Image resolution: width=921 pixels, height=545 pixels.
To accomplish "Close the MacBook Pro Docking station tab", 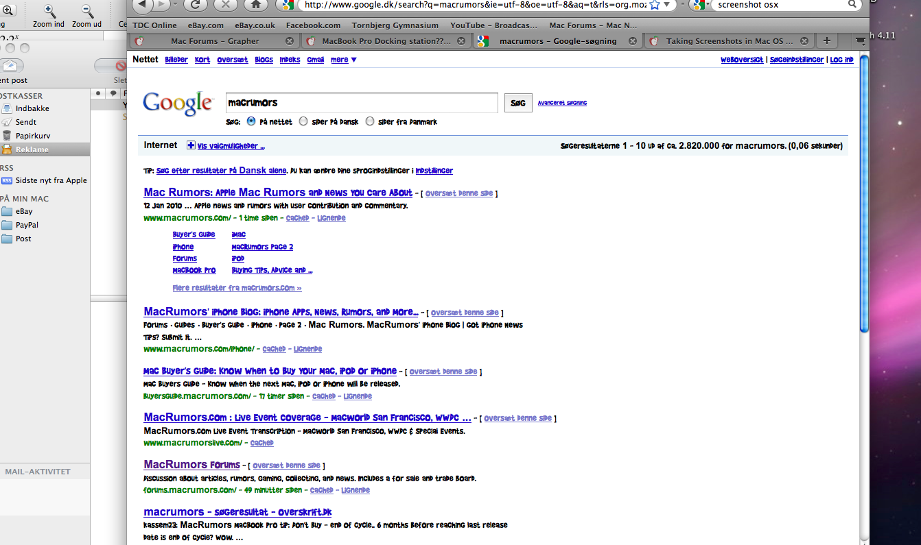I will [x=461, y=41].
